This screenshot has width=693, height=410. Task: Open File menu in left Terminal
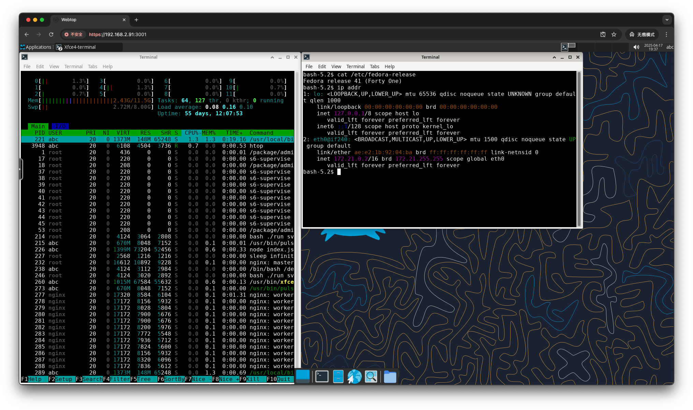(27, 67)
